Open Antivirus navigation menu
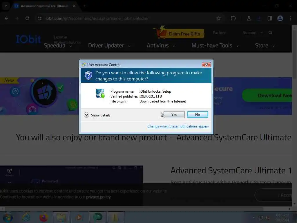The height and width of the screenshot is (223, 297). (161, 46)
